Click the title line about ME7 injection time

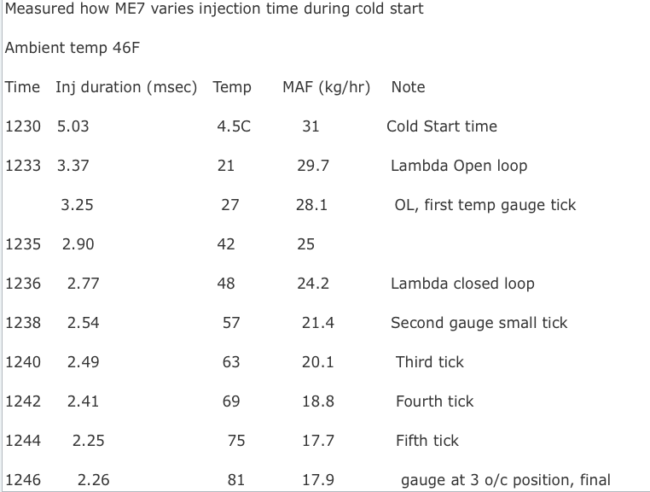(214, 9)
